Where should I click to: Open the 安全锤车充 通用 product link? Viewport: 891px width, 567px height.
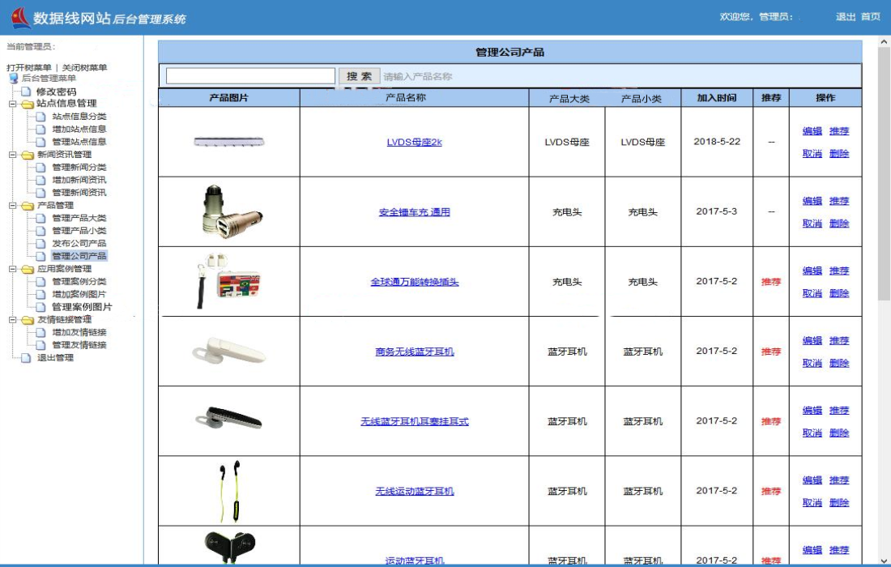414,212
